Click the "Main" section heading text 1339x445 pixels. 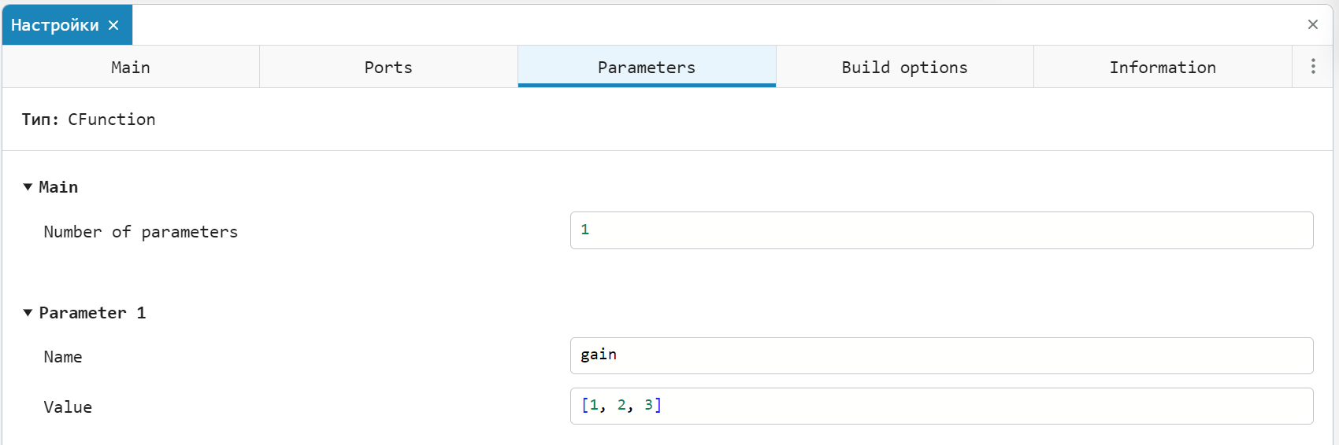point(58,187)
